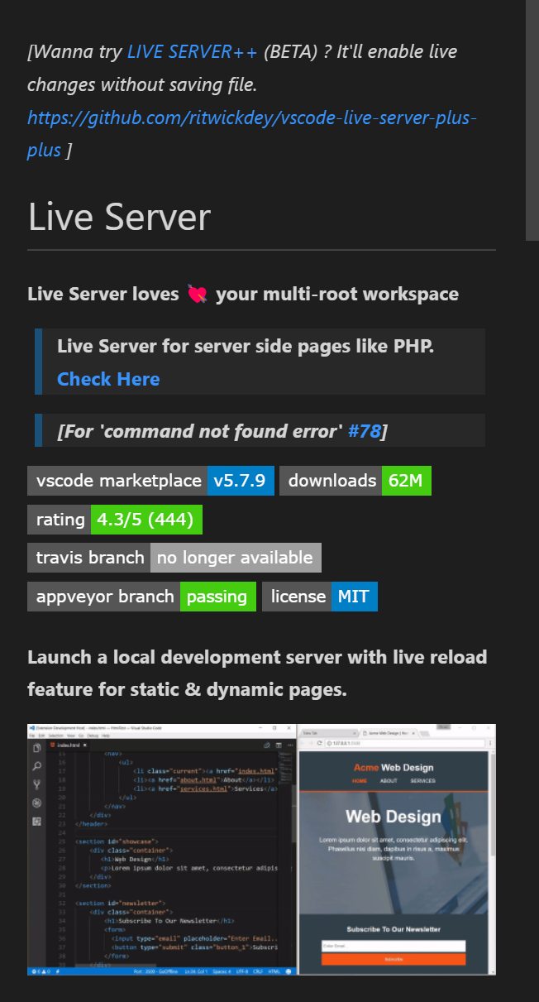Viewport: 539px width, 1002px height.
Task: Click the text "[For 'command not found error'"
Action: [200, 431]
